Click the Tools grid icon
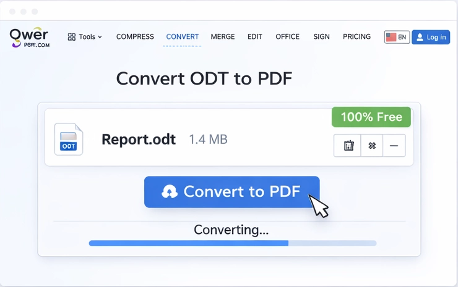 point(72,36)
